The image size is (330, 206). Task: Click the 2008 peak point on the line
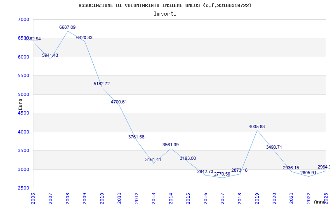click(x=68, y=31)
